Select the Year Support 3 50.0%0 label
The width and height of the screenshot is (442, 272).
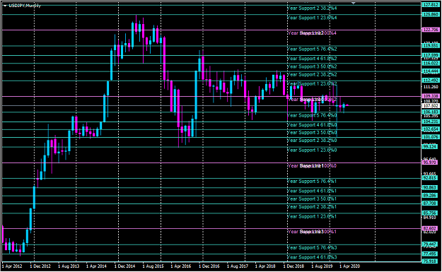tap(312, 133)
